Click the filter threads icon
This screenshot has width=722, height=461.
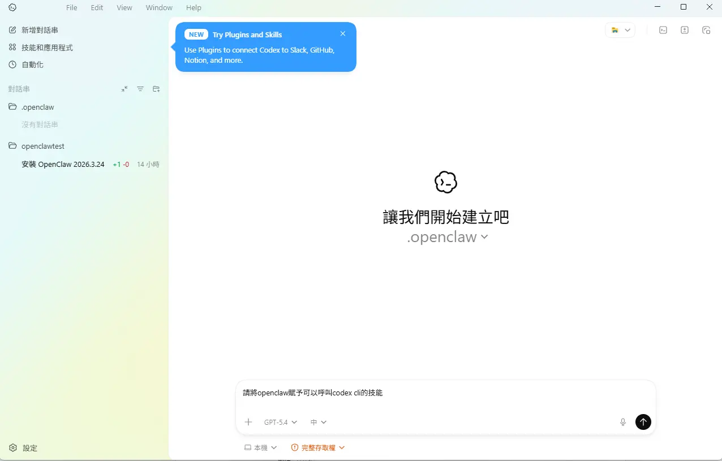tap(140, 89)
